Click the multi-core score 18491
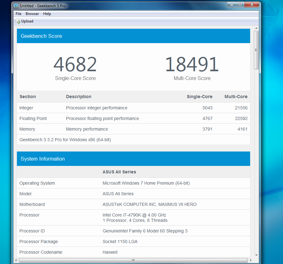Image resolution: width=283 pixels, height=264 pixels. click(192, 64)
